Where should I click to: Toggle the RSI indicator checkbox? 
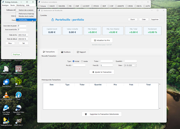click(67, 6)
